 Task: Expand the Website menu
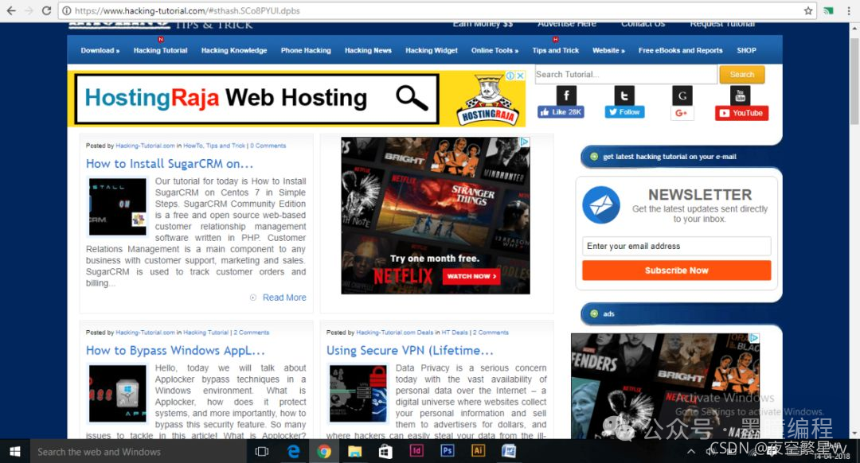tap(609, 50)
